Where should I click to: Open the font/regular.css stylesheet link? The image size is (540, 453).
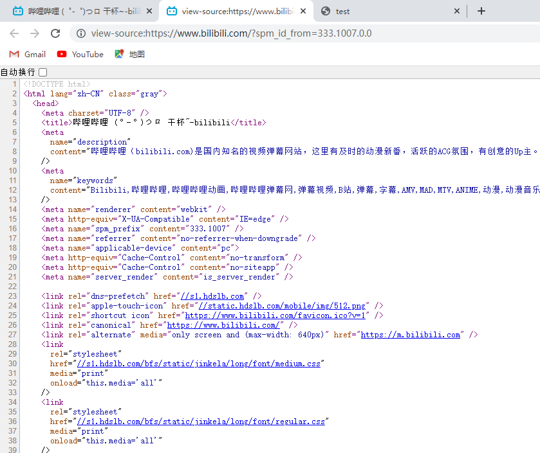(201, 422)
